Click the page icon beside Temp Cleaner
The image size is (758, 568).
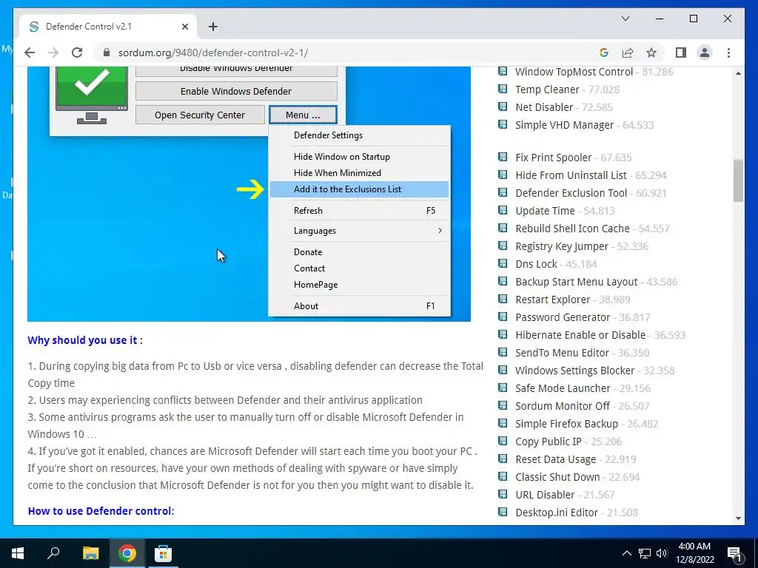tap(503, 89)
